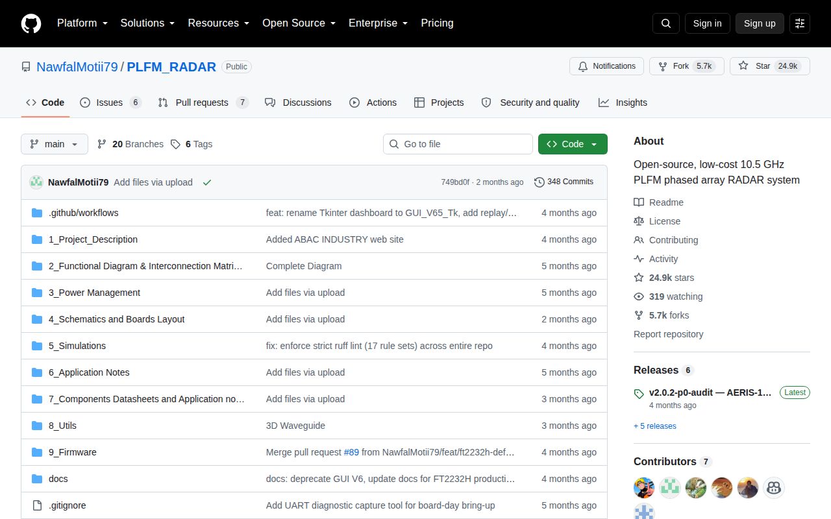This screenshot has height=519, width=831.
Task: Click the file icon for .gitignore
Action: coord(37,505)
